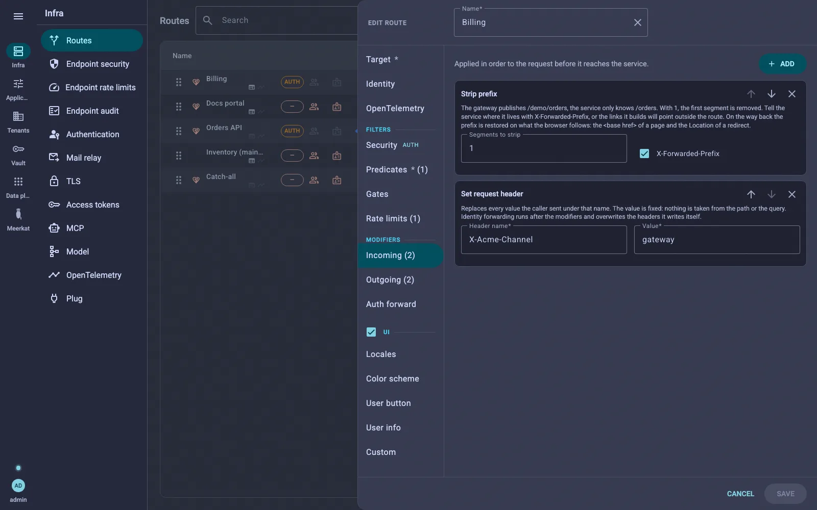
Task: Remove the Strip prefix modifier
Action: [791, 94]
